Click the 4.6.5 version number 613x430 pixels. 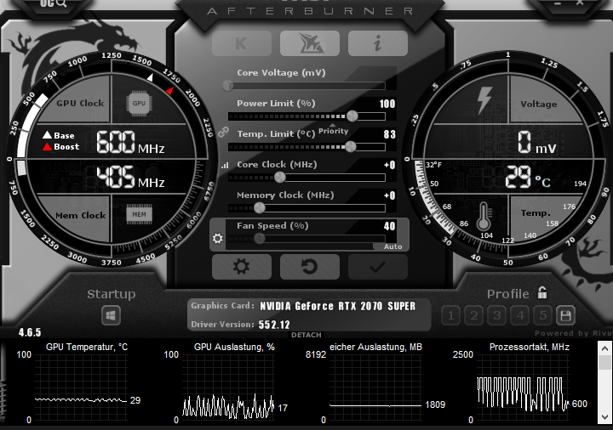(30, 332)
